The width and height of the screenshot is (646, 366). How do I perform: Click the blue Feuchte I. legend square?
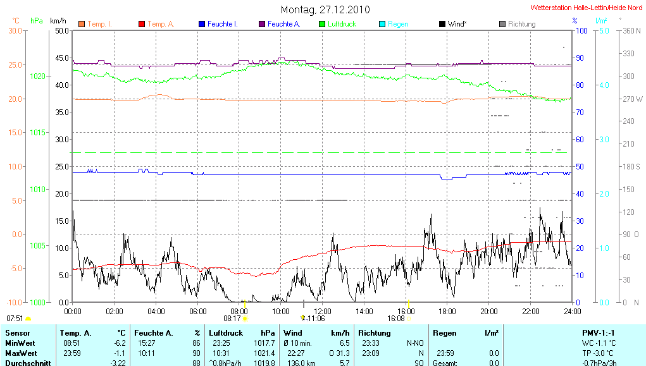[202, 24]
